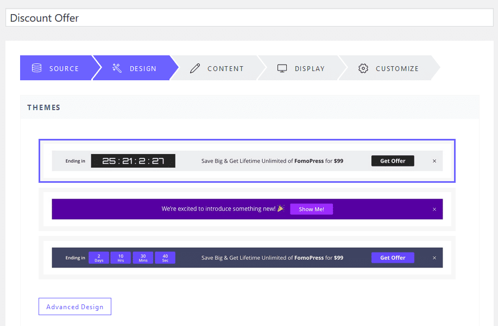Open the Design step tab

(x=136, y=68)
